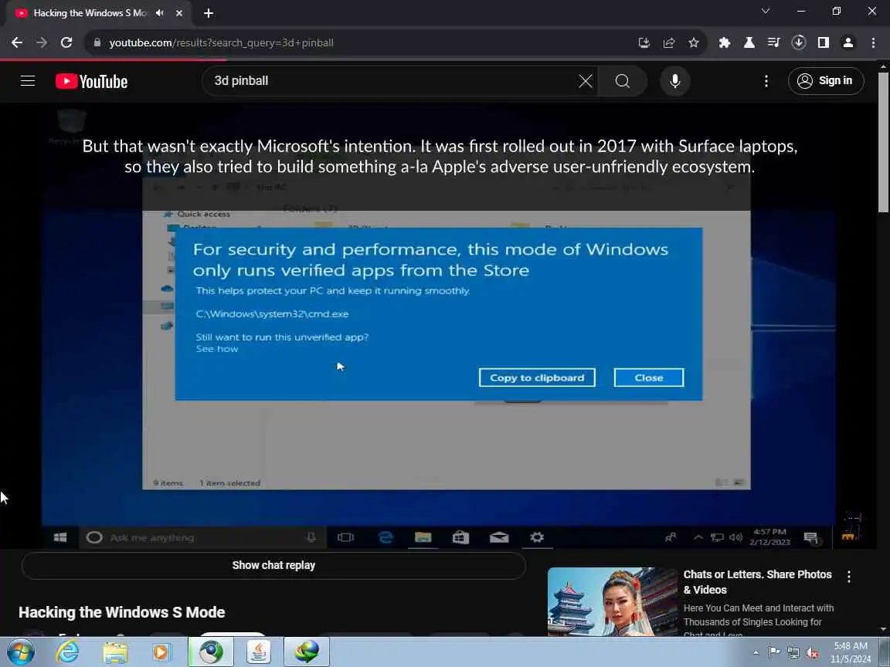Click the YouTube search magnifier button
Screen dimensions: 890x667
(x=623, y=81)
